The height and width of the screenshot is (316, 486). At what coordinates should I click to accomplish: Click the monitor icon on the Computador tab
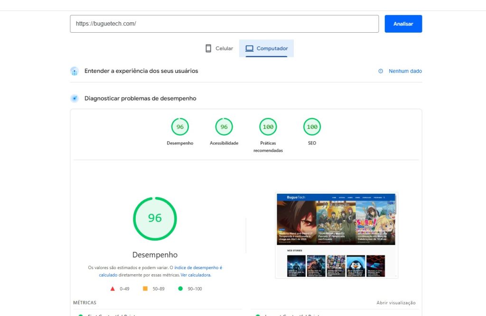click(x=249, y=48)
